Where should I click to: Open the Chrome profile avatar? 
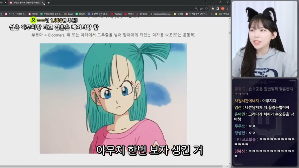tap(223, 9)
